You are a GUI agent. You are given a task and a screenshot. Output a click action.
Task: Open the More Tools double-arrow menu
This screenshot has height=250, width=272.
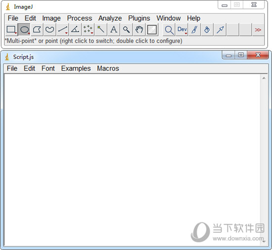coord(258,30)
